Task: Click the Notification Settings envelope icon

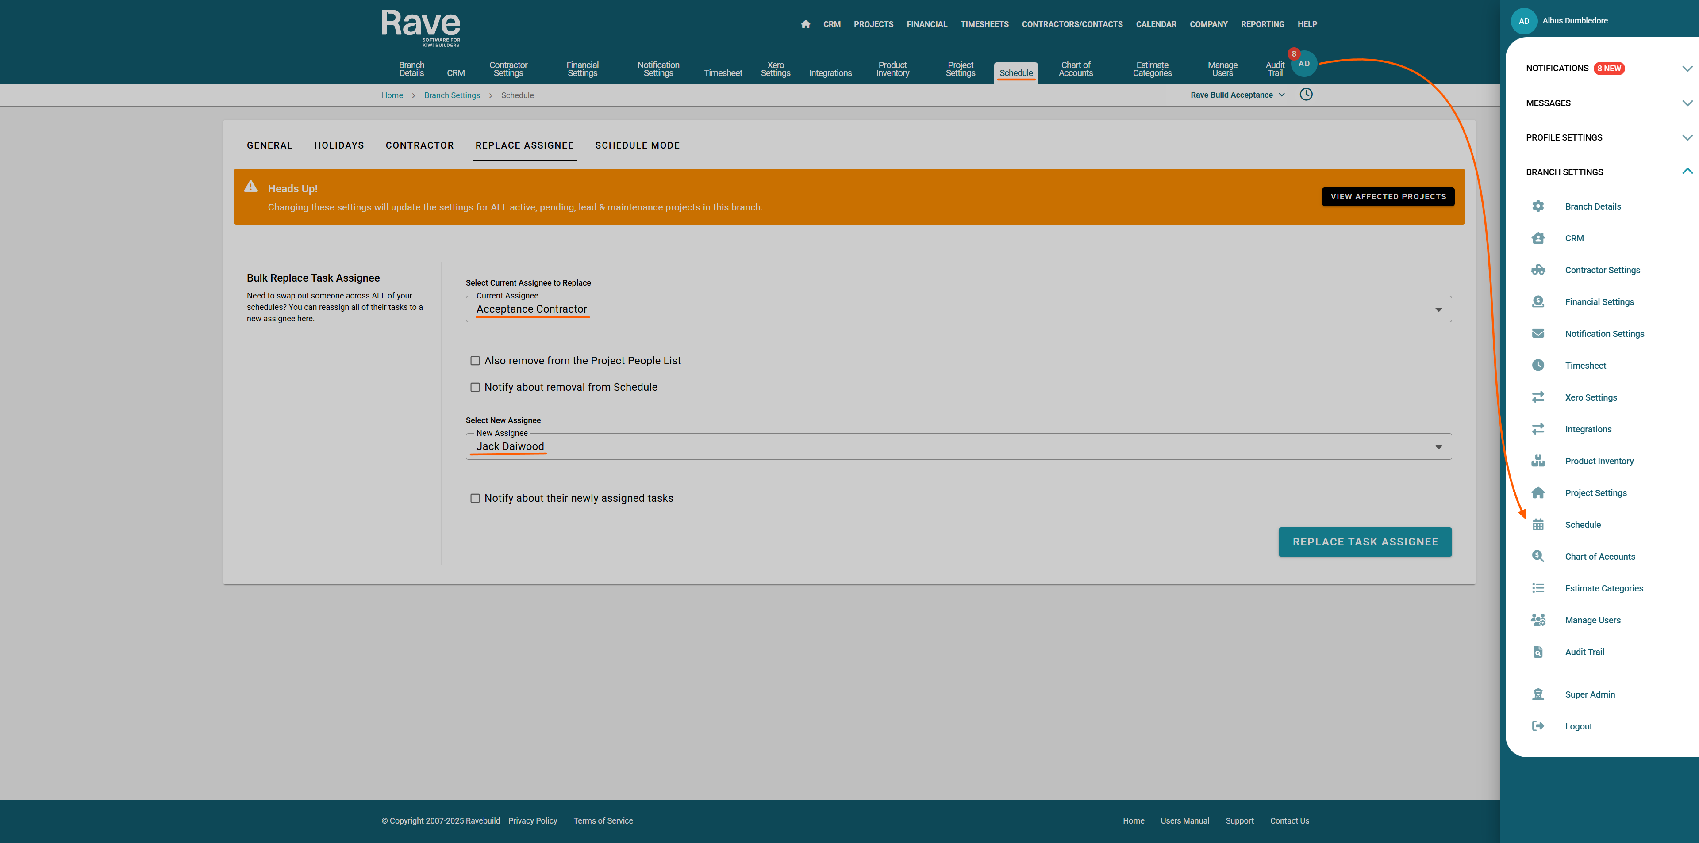Action: click(1538, 333)
